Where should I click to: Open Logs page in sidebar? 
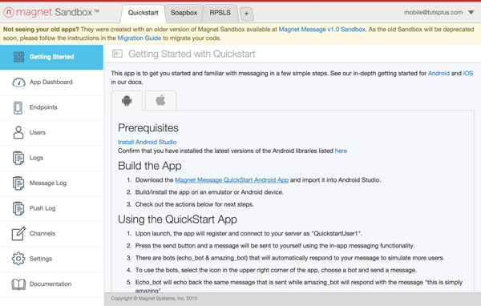click(x=51, y=158)
